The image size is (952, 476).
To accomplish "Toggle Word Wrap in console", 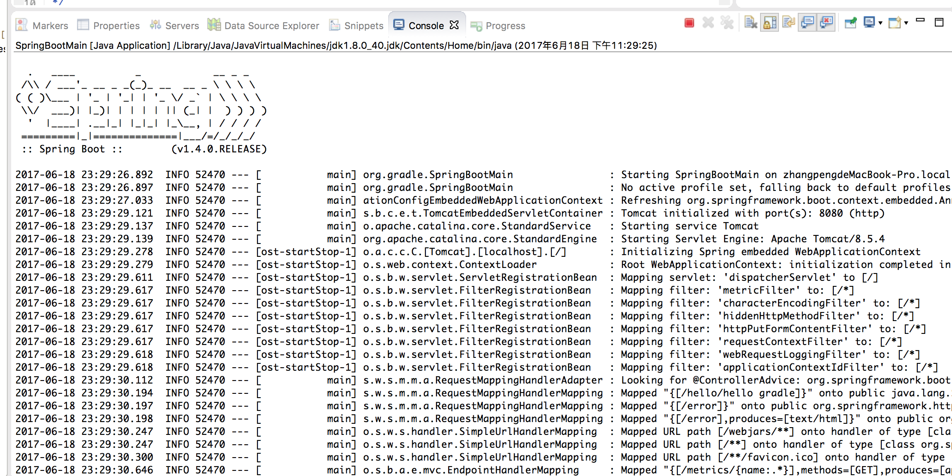I will click(x=789, y=23).
